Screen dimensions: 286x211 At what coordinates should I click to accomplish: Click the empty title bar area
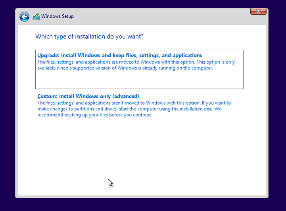click(x=159, y=16)
